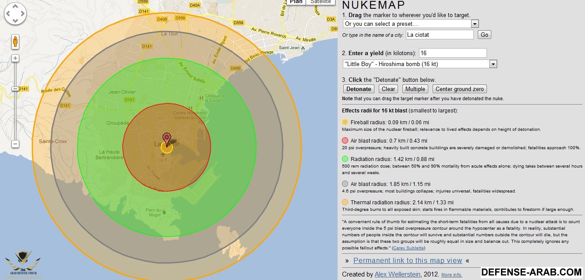585x280 pixels.
Task: Click the Multiple button
Action: point(415,89)
